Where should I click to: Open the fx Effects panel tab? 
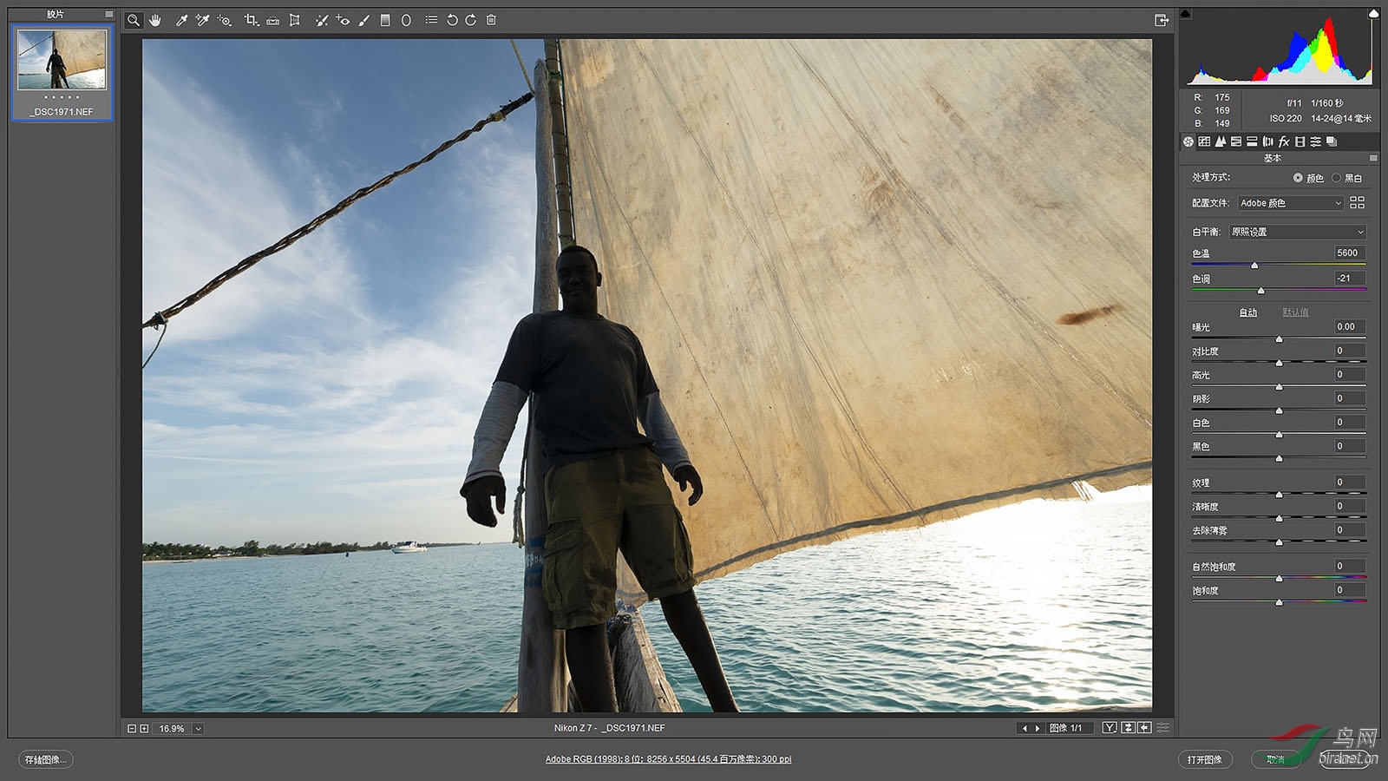pos(1284,141)
